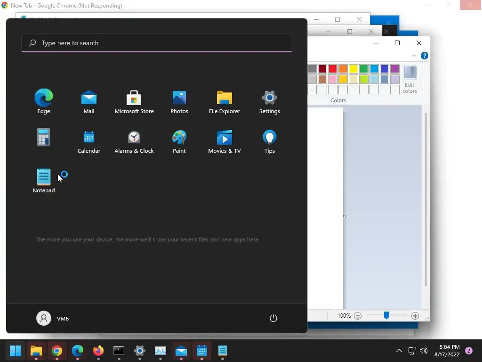Viewport: 482px width, 362px height.
Task: Open Calendar from the Start menu
Action: (89, 141)
